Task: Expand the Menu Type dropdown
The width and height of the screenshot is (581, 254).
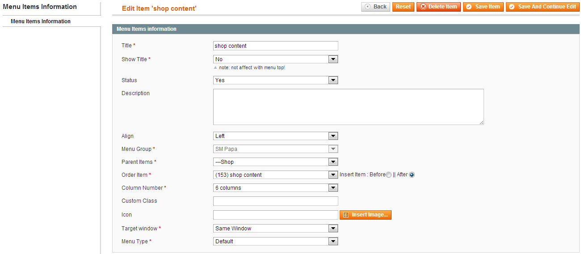Action: [x=276, y=242]
